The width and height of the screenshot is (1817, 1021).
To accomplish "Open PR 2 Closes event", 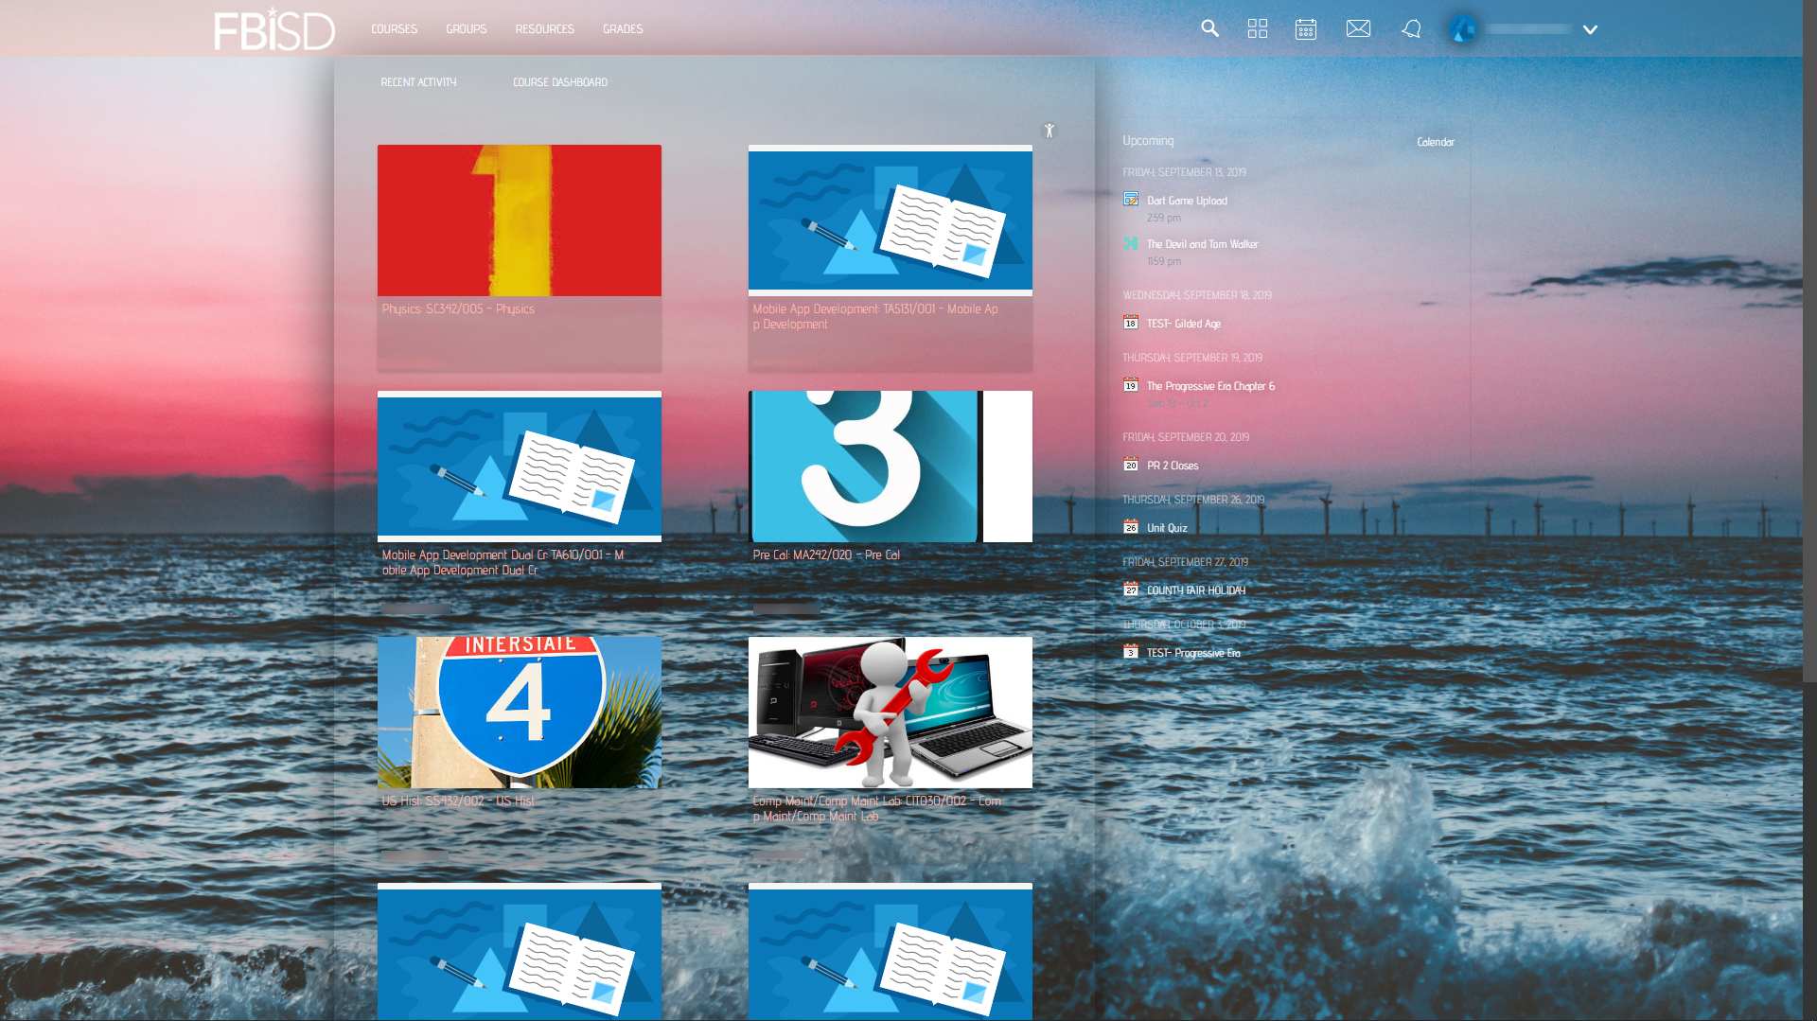I will pyautogui.click(x=1173, y=466).
